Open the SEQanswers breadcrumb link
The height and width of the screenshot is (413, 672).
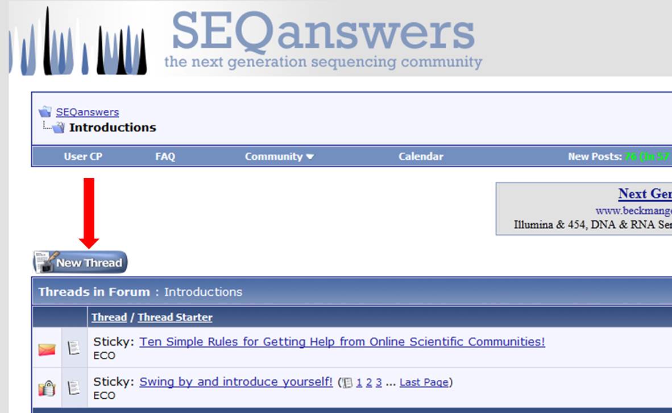click(88, 112)
